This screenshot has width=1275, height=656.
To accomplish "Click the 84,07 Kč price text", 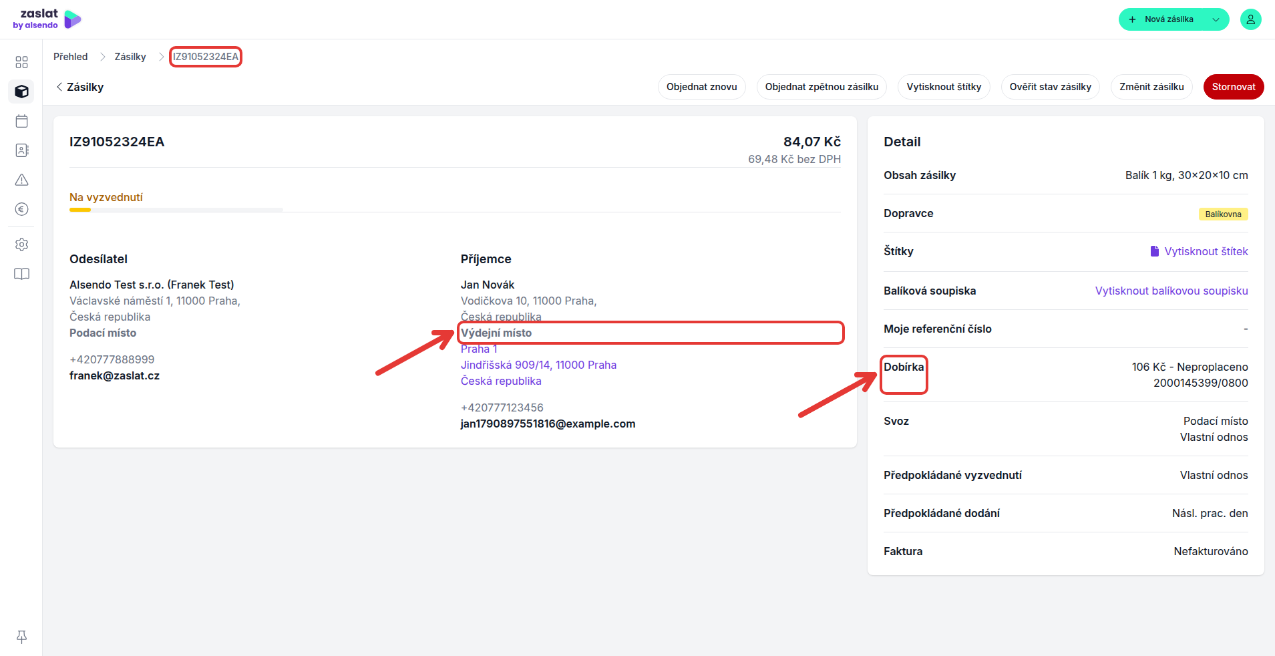I will click(x=811, y=142).
